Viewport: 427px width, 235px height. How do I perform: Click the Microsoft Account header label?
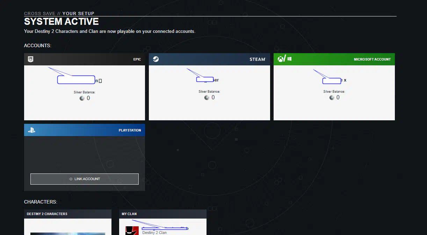[x=372, y=59]
